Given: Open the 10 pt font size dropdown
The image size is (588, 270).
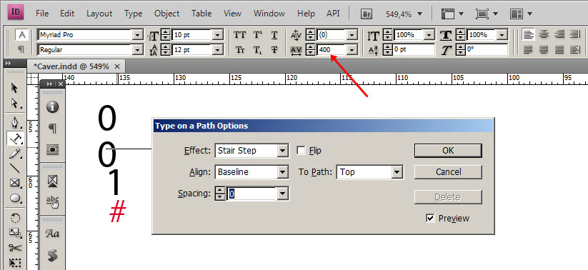Looking at the screenshot, I should click(x=218, y=35).
